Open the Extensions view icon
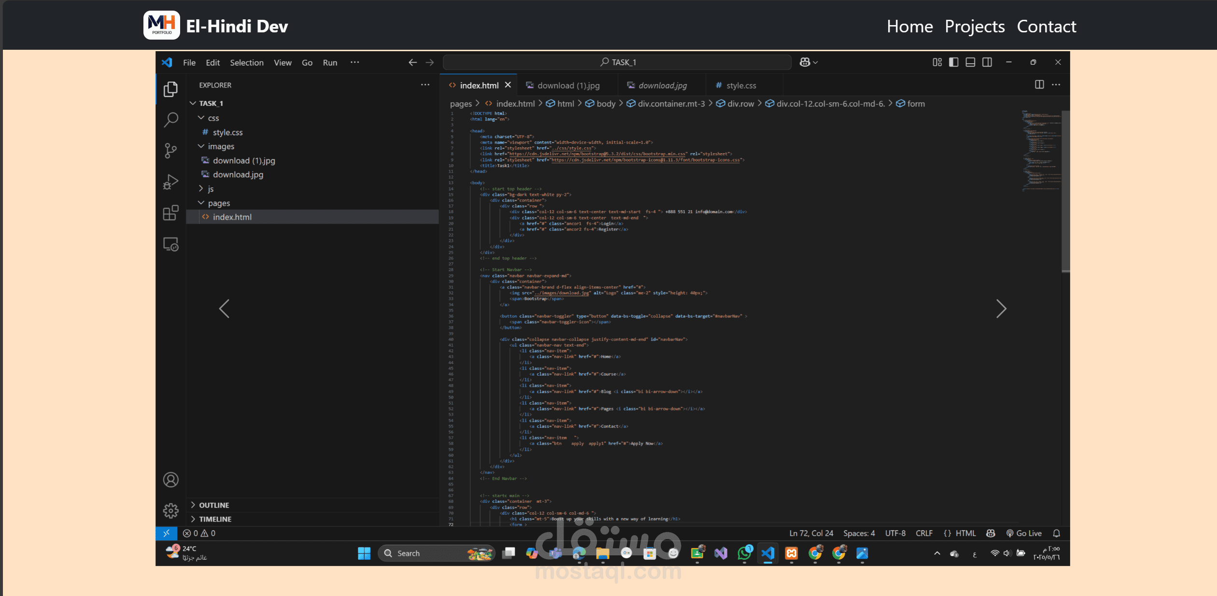 170,213
